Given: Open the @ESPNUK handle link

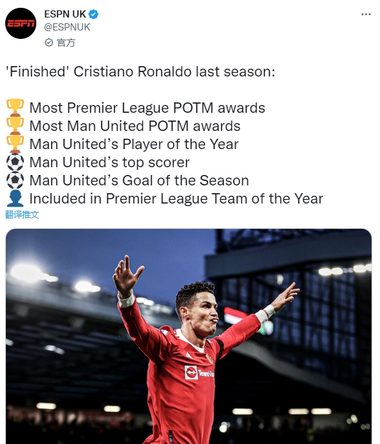Looking at the screenshot, I should coord(67,27).
